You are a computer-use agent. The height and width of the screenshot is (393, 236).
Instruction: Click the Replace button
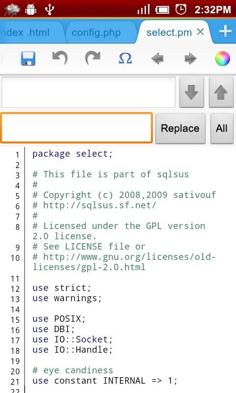(x=180, y=128)
